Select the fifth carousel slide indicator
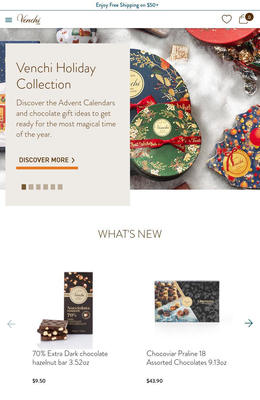This screenshot has width=260, height=400. coord(53,187)
